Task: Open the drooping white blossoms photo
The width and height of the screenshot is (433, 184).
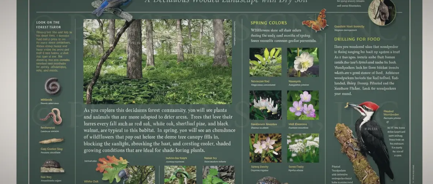Action: pyautogui.click(x=266, y=105)
